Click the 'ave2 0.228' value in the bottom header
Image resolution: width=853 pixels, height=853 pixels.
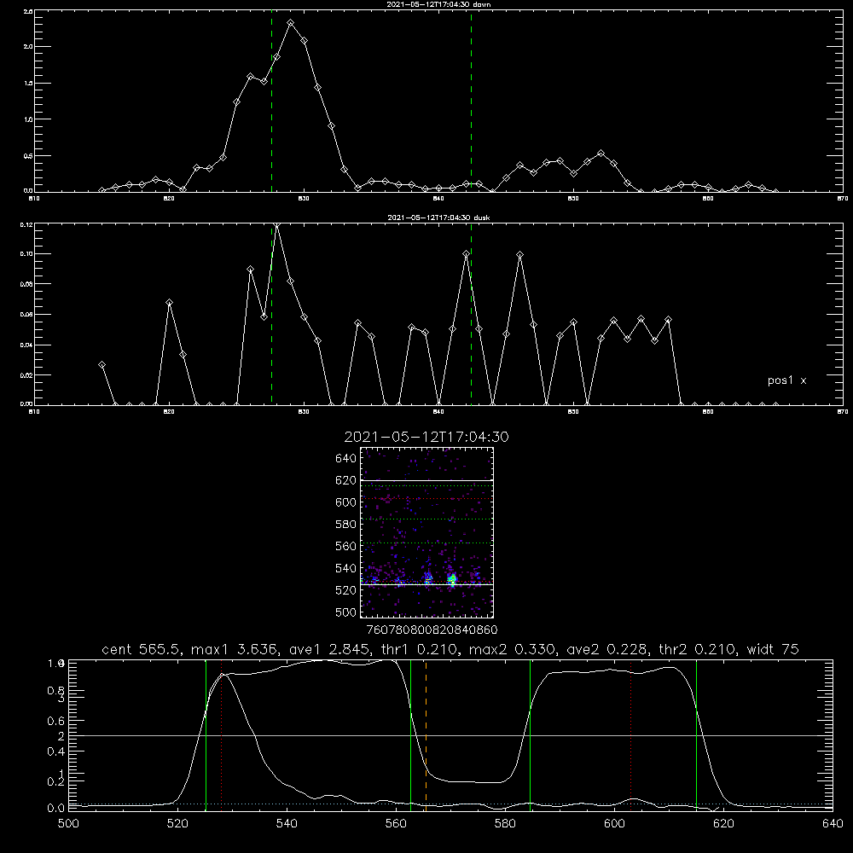click(x=607, y=649)
